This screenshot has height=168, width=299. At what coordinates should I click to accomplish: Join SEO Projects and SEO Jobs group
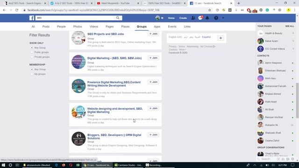(153, 34)
